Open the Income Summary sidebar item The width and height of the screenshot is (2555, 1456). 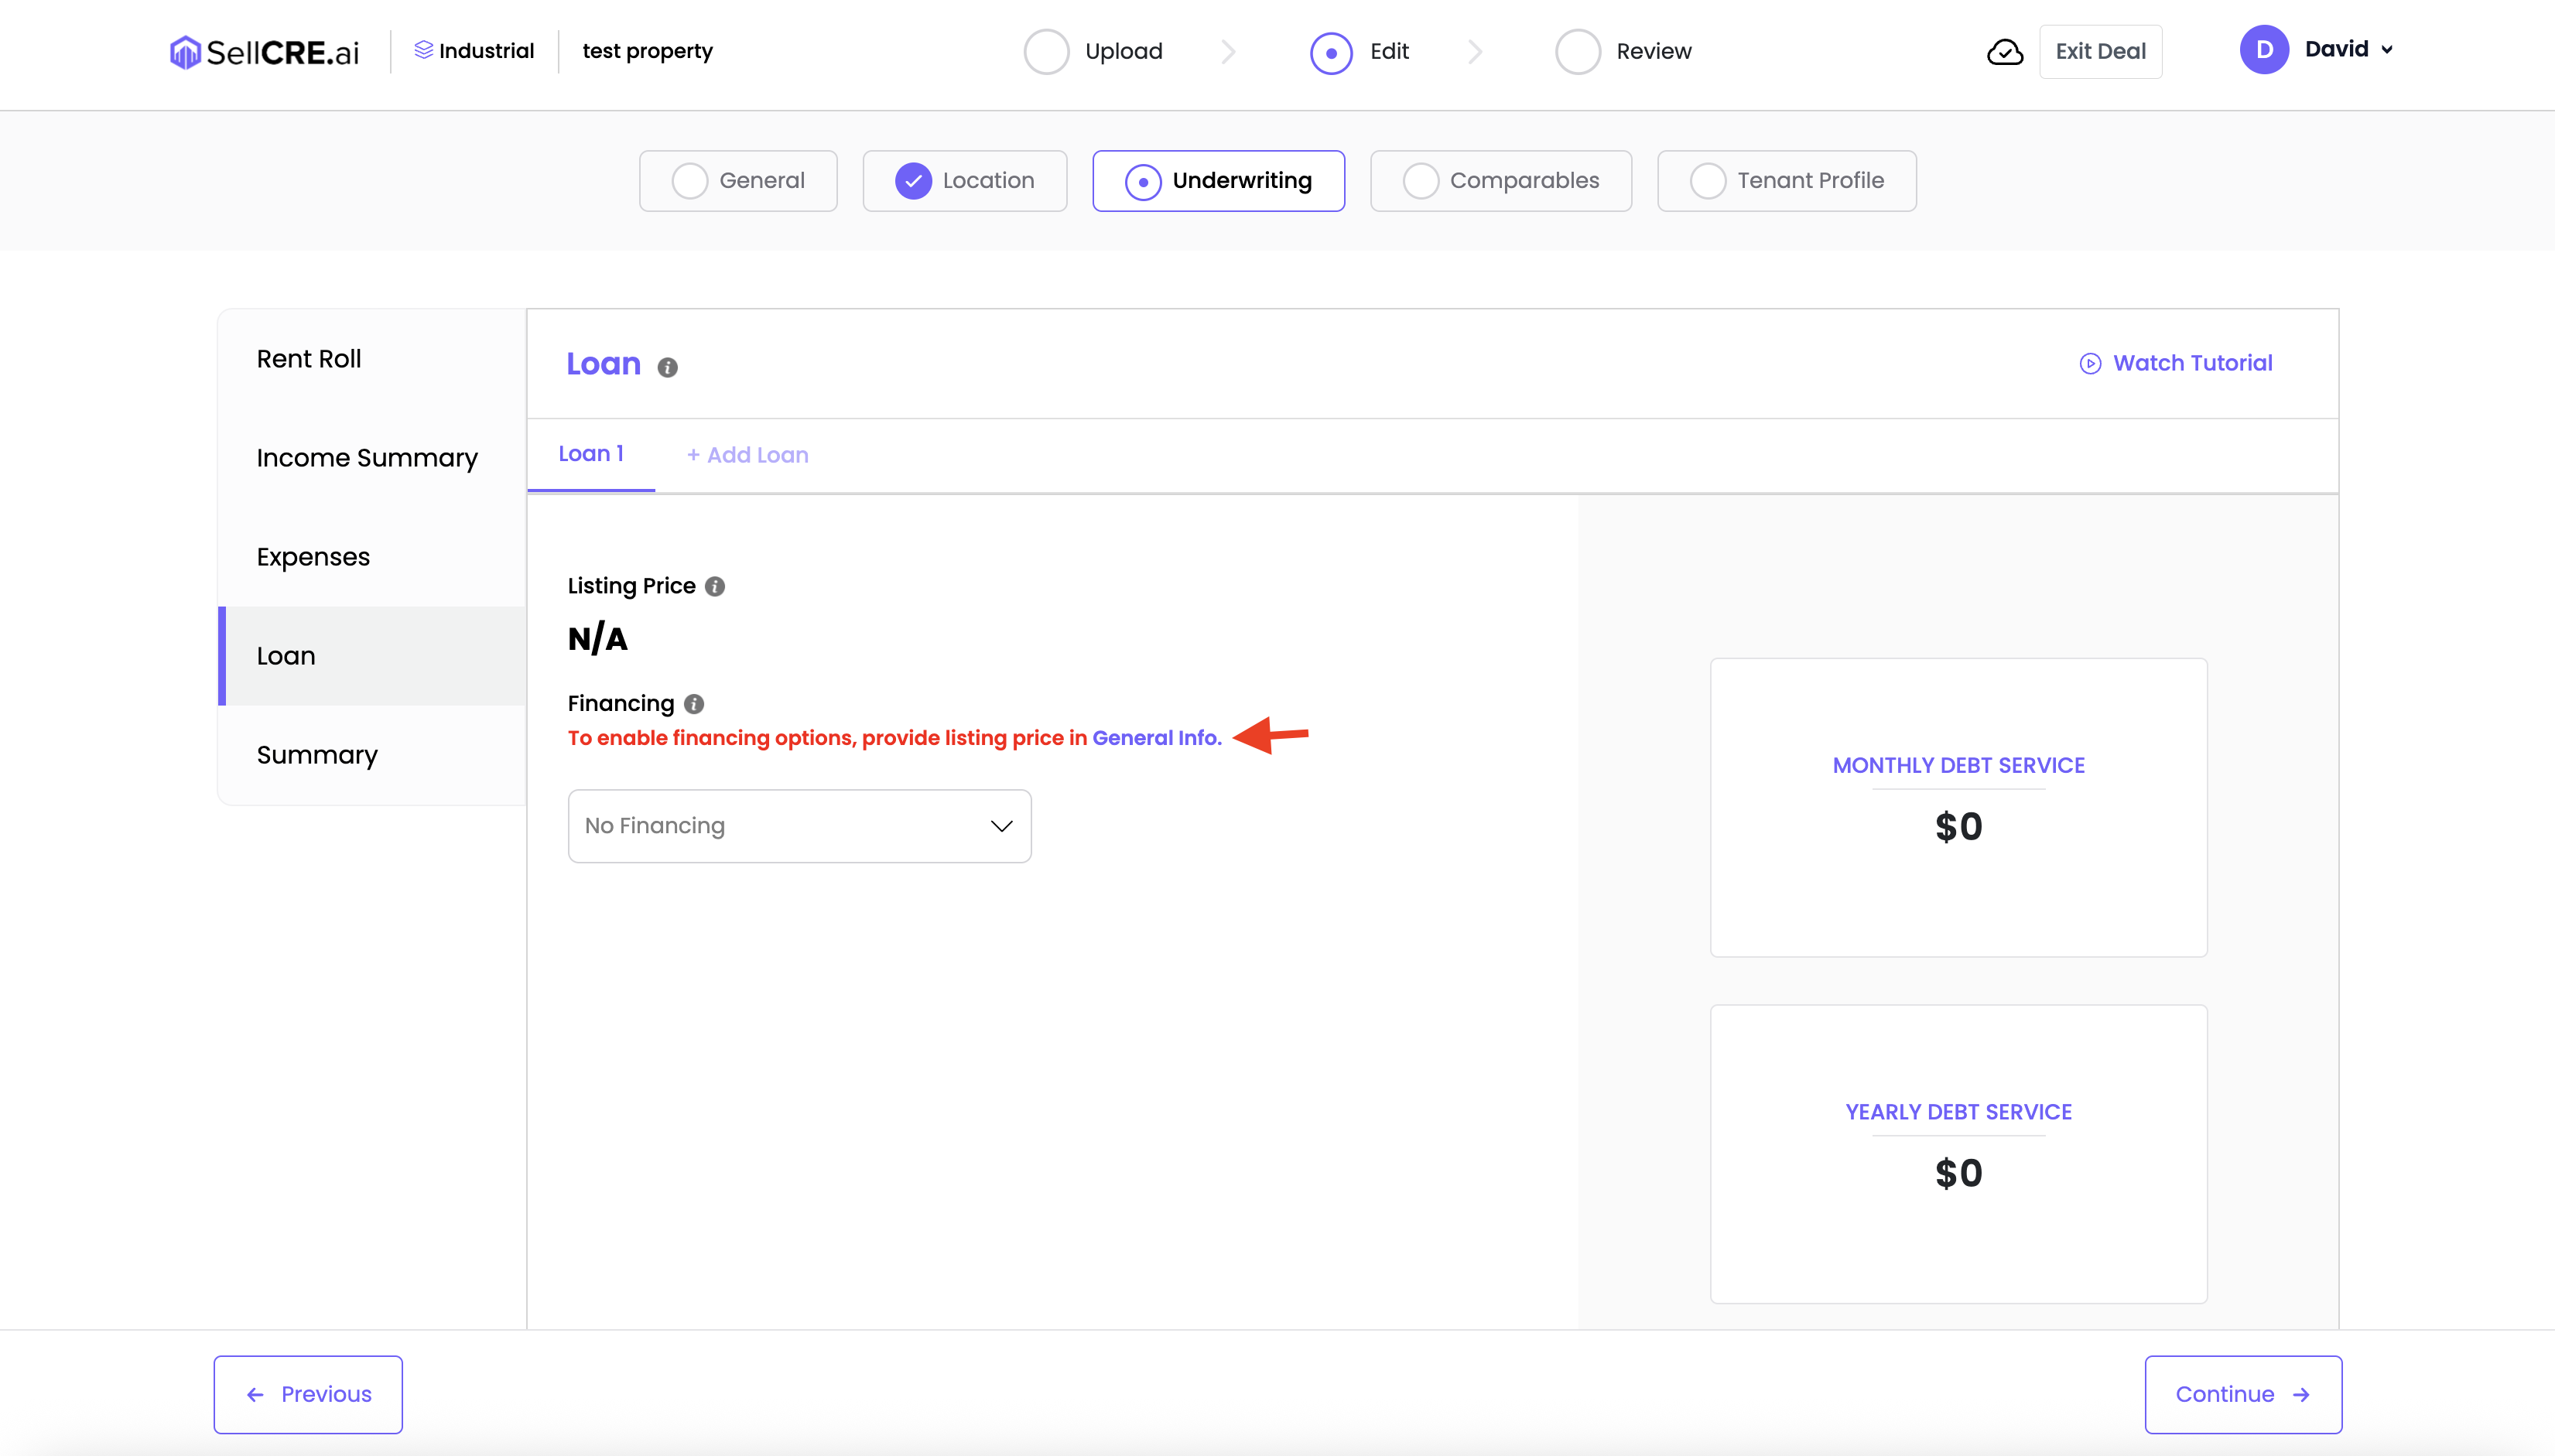366,458
